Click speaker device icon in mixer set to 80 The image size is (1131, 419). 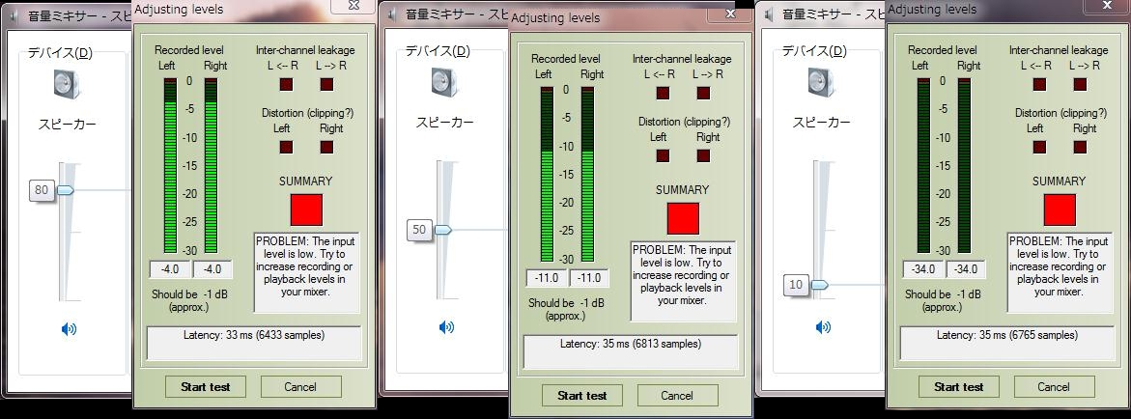pos(67,84)
